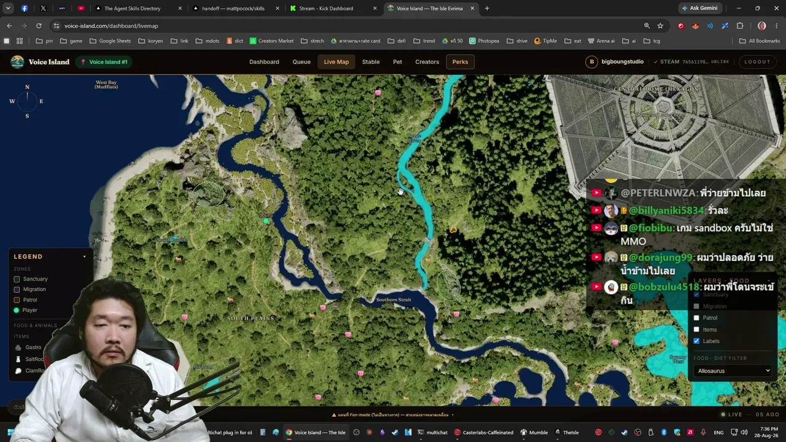This screenshot has width=786, height=442.
Task: Open the Pet tab
Action: 397,62
